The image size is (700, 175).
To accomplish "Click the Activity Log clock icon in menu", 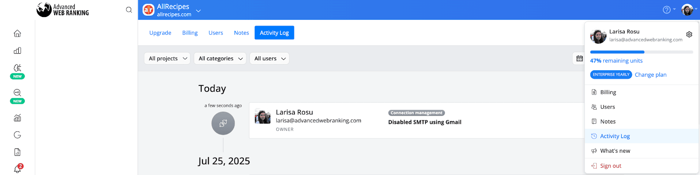I will (594, 136).
